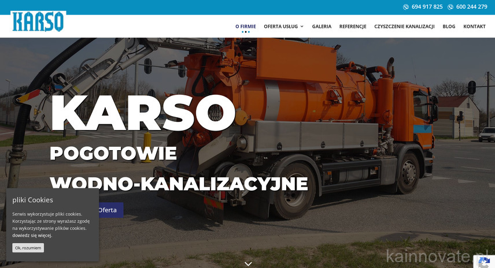Image resolution: width=495 pixels, height=268 pixels.
Task: Open the O FIRMIE menu item
Action: (x=246, y=27)
